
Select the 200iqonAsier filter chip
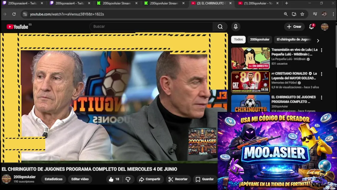260,39
